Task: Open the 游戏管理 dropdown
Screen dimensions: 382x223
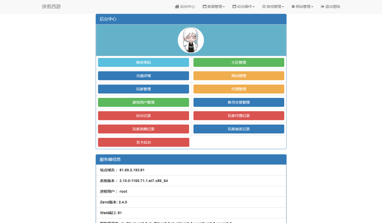Action: click(273, 6)
